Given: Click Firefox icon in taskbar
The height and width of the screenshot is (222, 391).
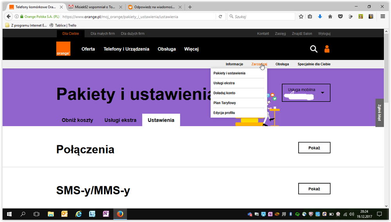Looking at the screenshot, I should (x=120, y=214).
